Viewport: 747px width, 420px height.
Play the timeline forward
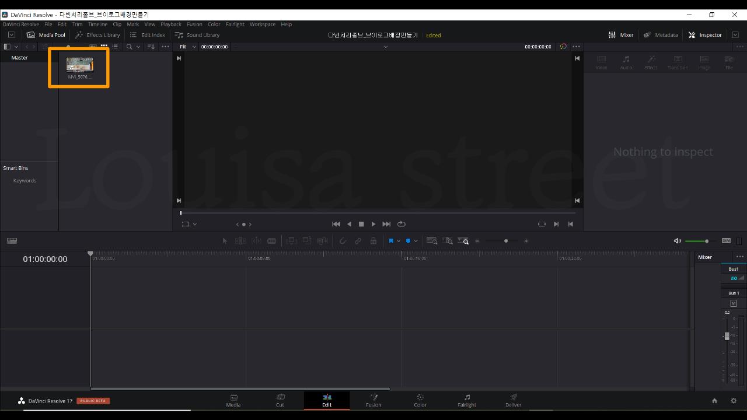(373, 224)
